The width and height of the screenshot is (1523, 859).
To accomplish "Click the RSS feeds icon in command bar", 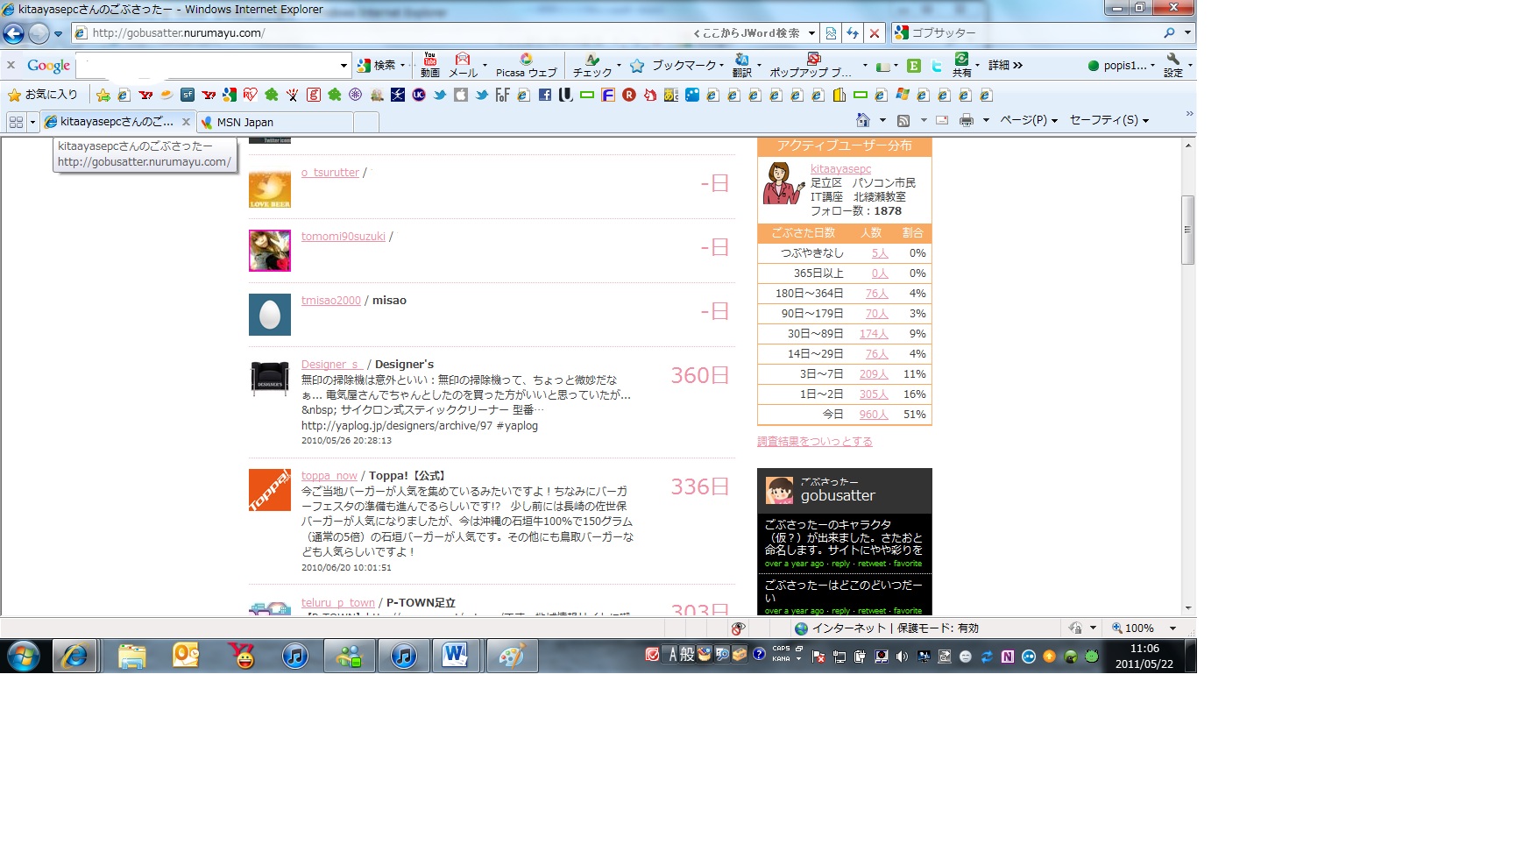I will [903, 120].
